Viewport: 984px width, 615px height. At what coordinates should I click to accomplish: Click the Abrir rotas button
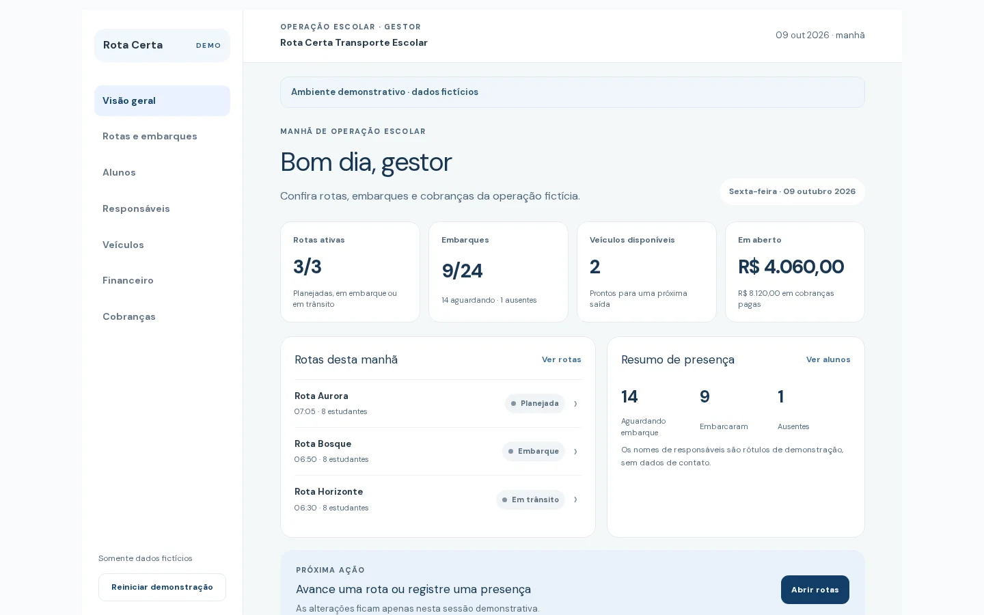point(815,590)
